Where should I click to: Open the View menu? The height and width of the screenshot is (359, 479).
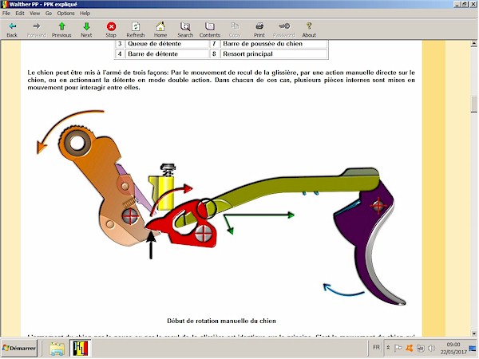34,13
